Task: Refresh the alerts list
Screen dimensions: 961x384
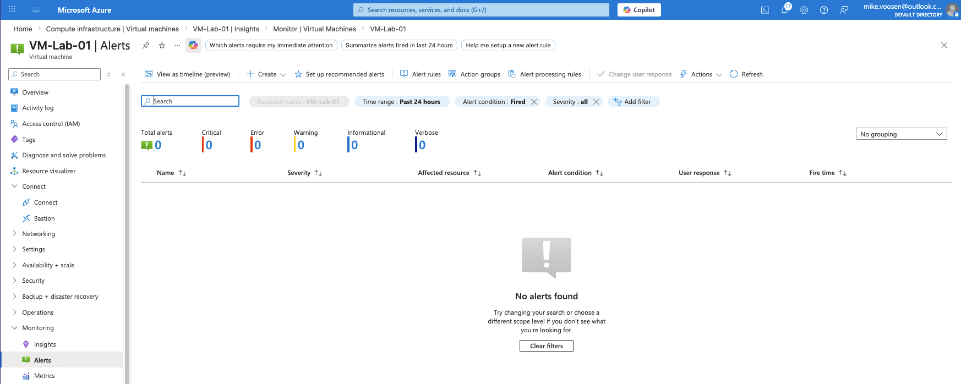Action: pyautogui.click(x=746, y=74)
